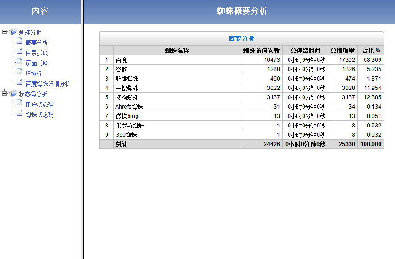Viewport: 395px width, 259px height.
Task: Click the visit count 460
Action: (x=275, y=79)
